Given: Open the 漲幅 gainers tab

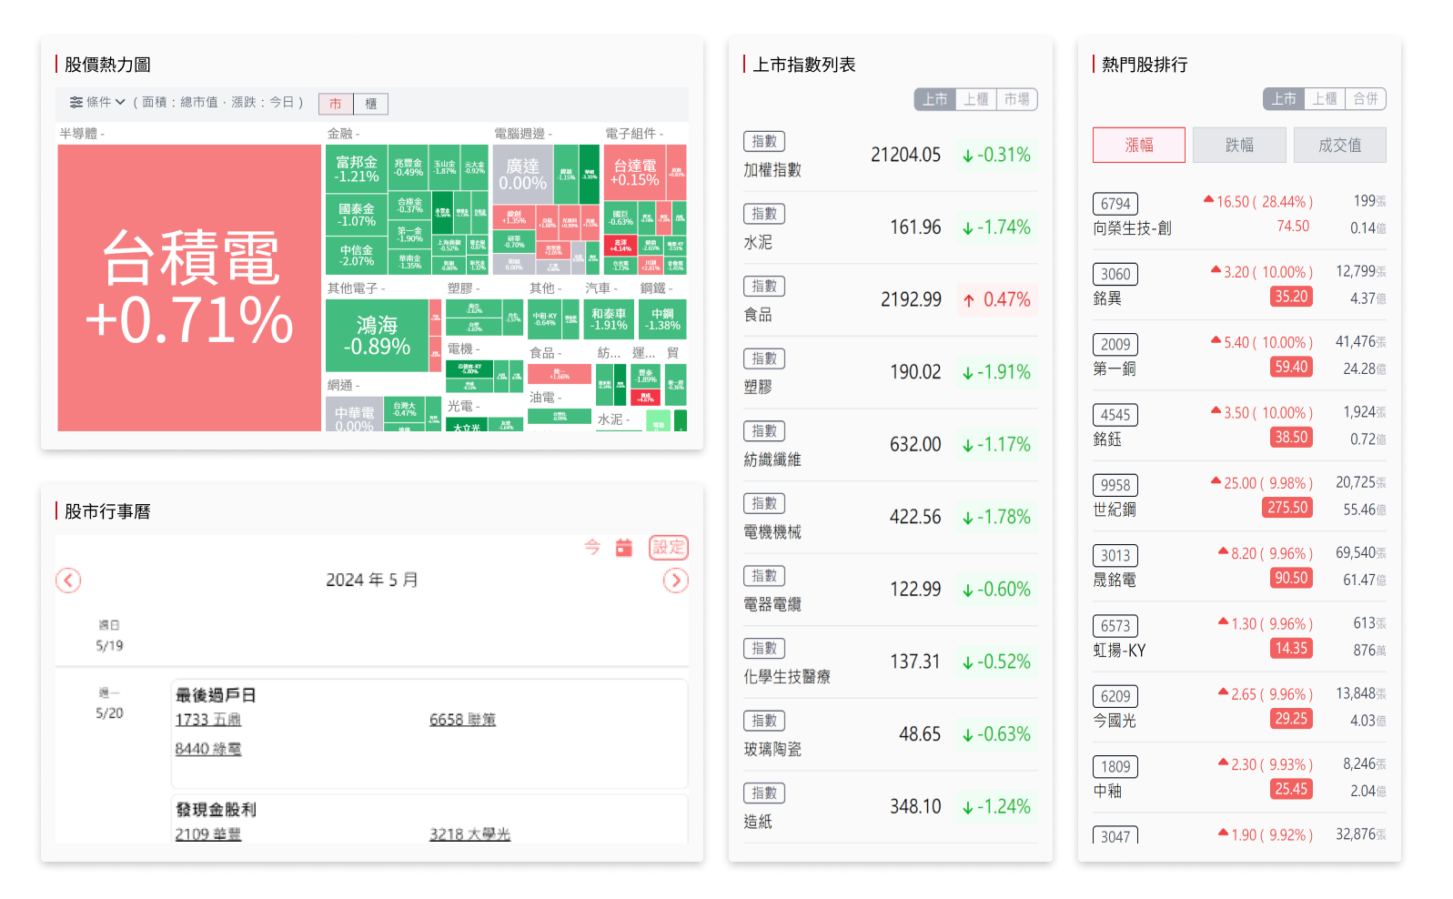Looking at the screenshot, I should [x=1139, y=145].
